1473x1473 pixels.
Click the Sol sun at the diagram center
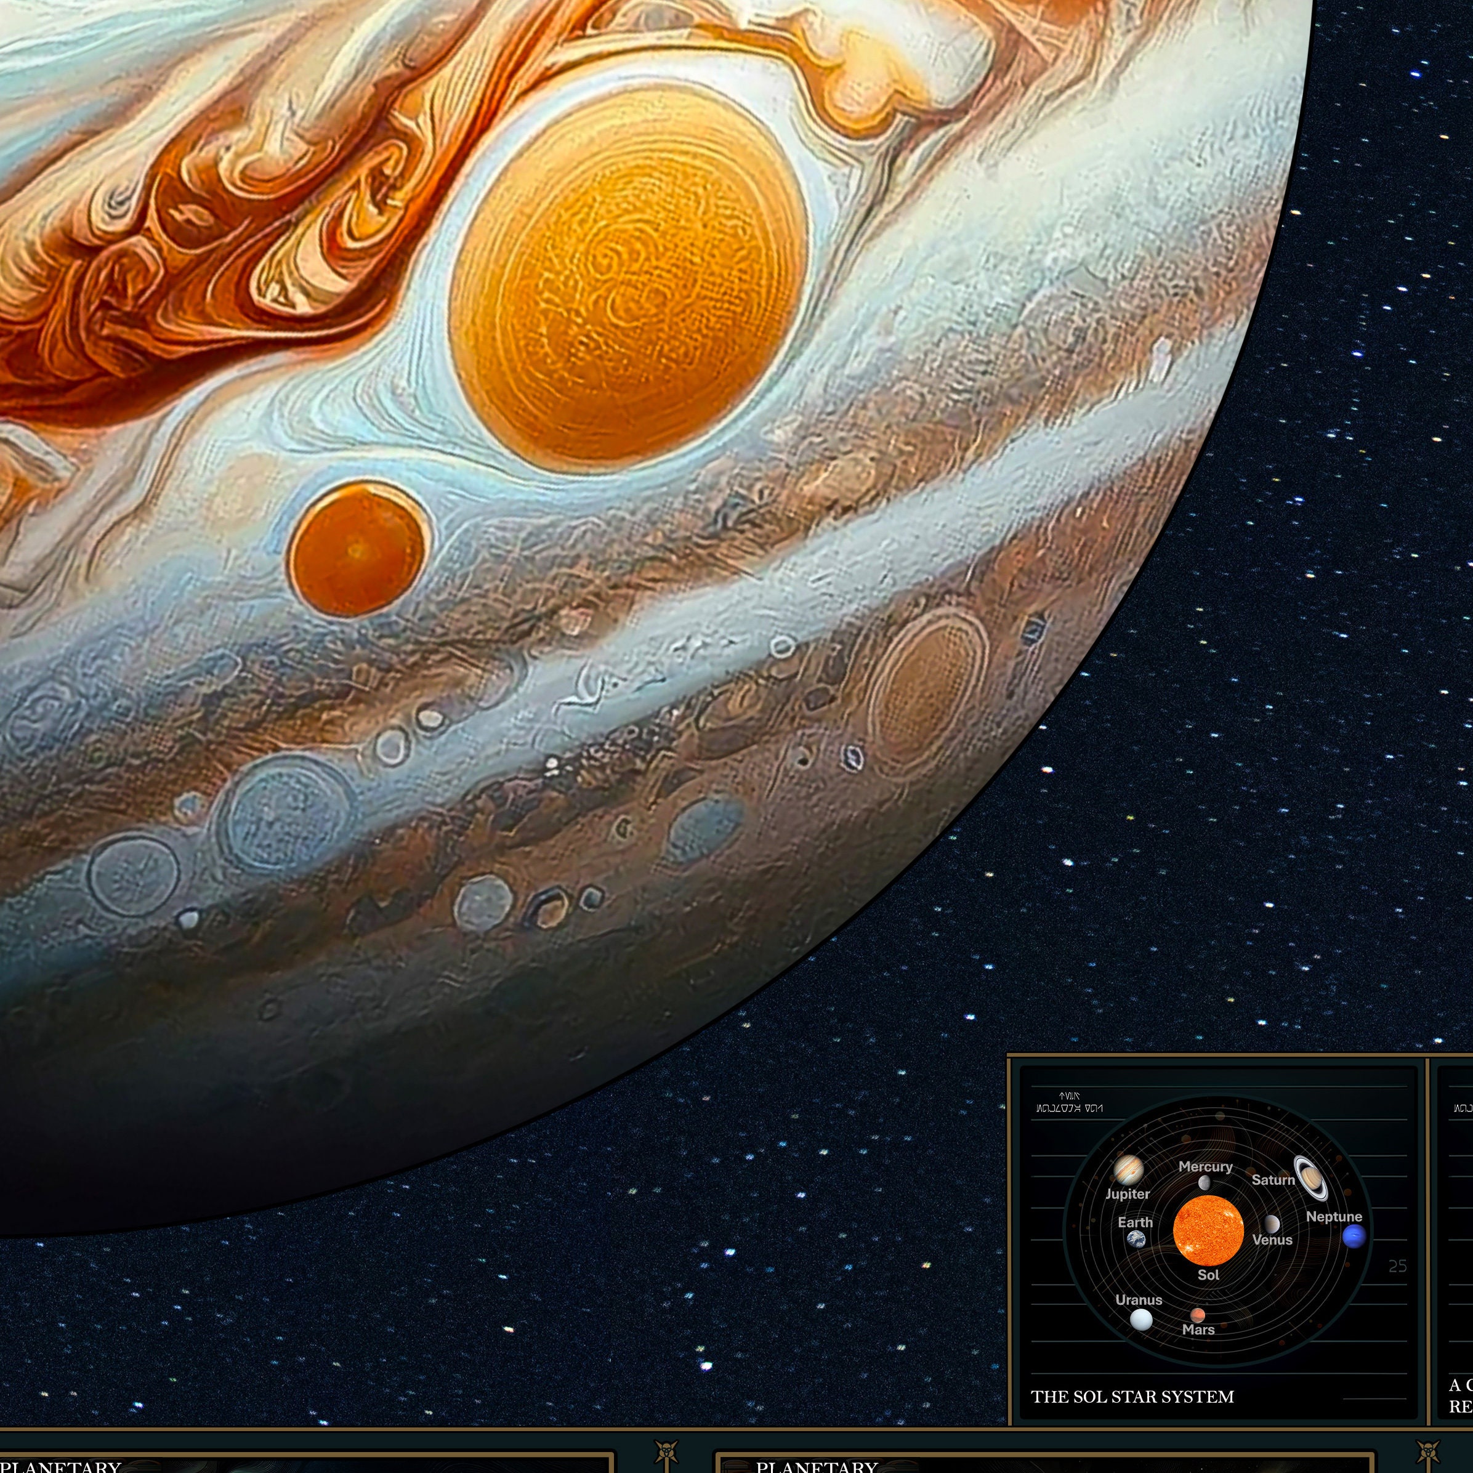point(1210,1229)
